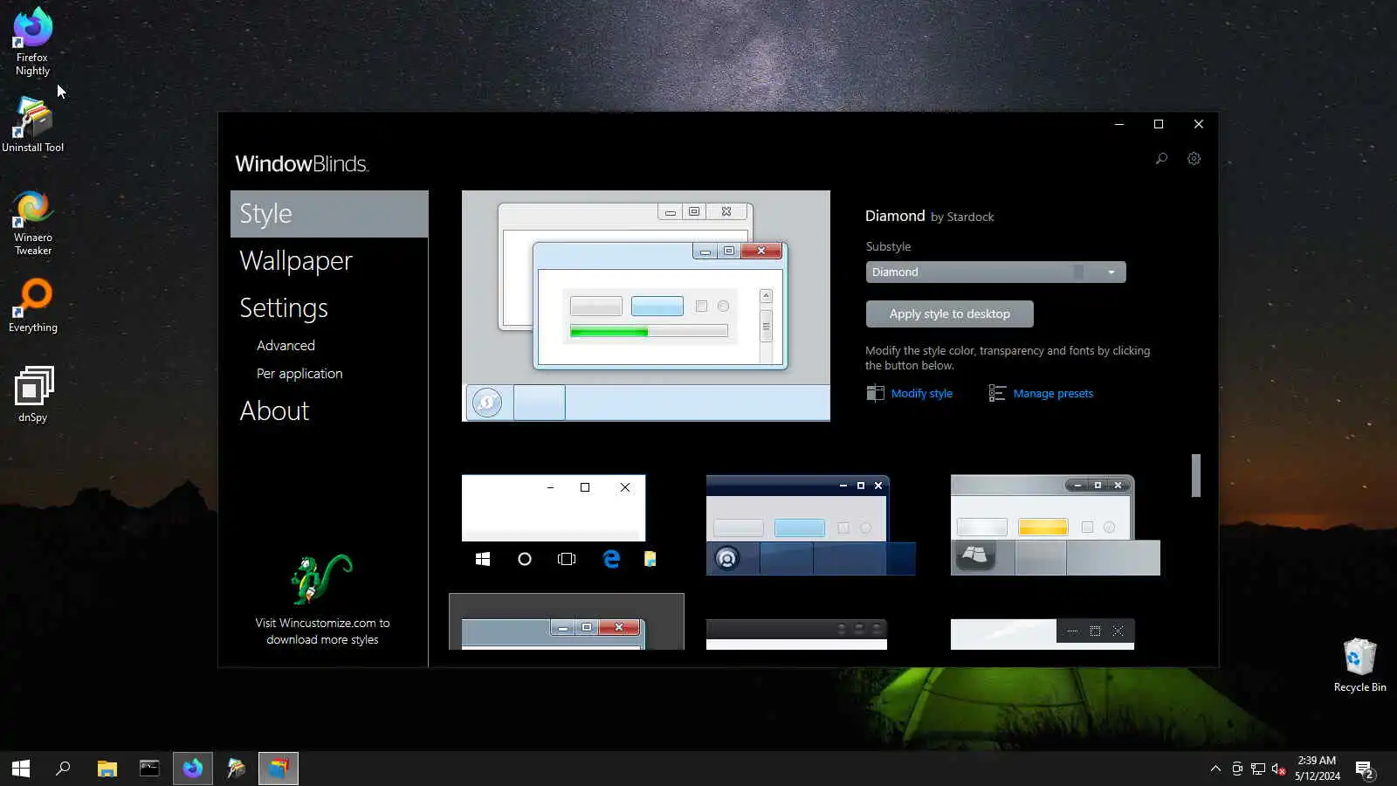Open the Uninstall Tool taskbar icon
This screenshot has width=1397, height=786.
236,769
